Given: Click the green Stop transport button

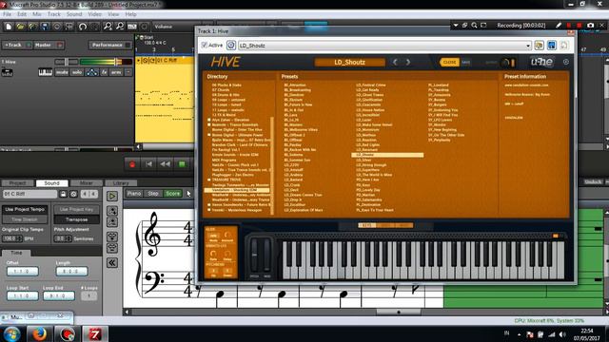Looking at the screenshot, I should point(182,164).
